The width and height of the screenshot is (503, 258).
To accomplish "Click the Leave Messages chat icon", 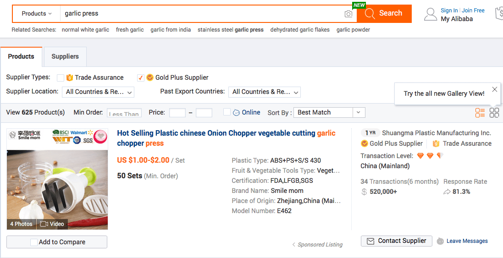I will tap(440, 241).
